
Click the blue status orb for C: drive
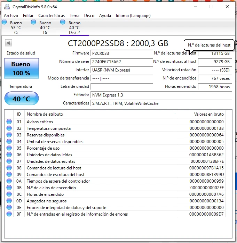tap(5, 22)
